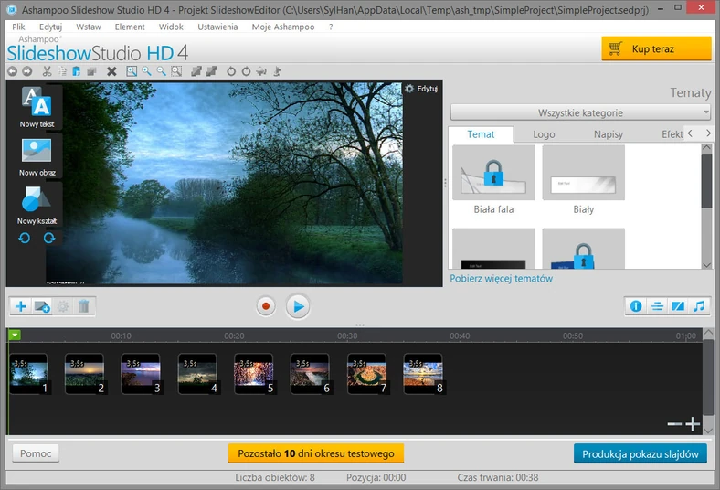Zoom in timeline with plus button

pos(693,424)
